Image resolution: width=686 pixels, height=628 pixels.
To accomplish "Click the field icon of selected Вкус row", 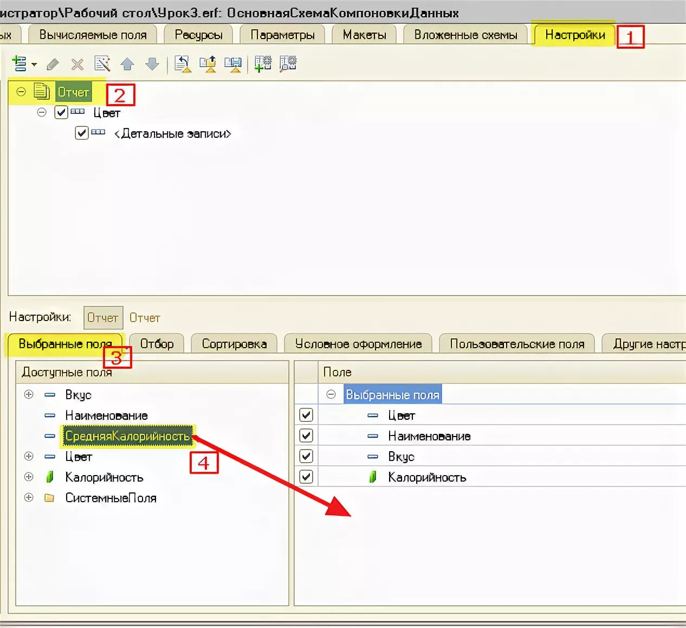I will pyautogui.click(x=373, y=457).
